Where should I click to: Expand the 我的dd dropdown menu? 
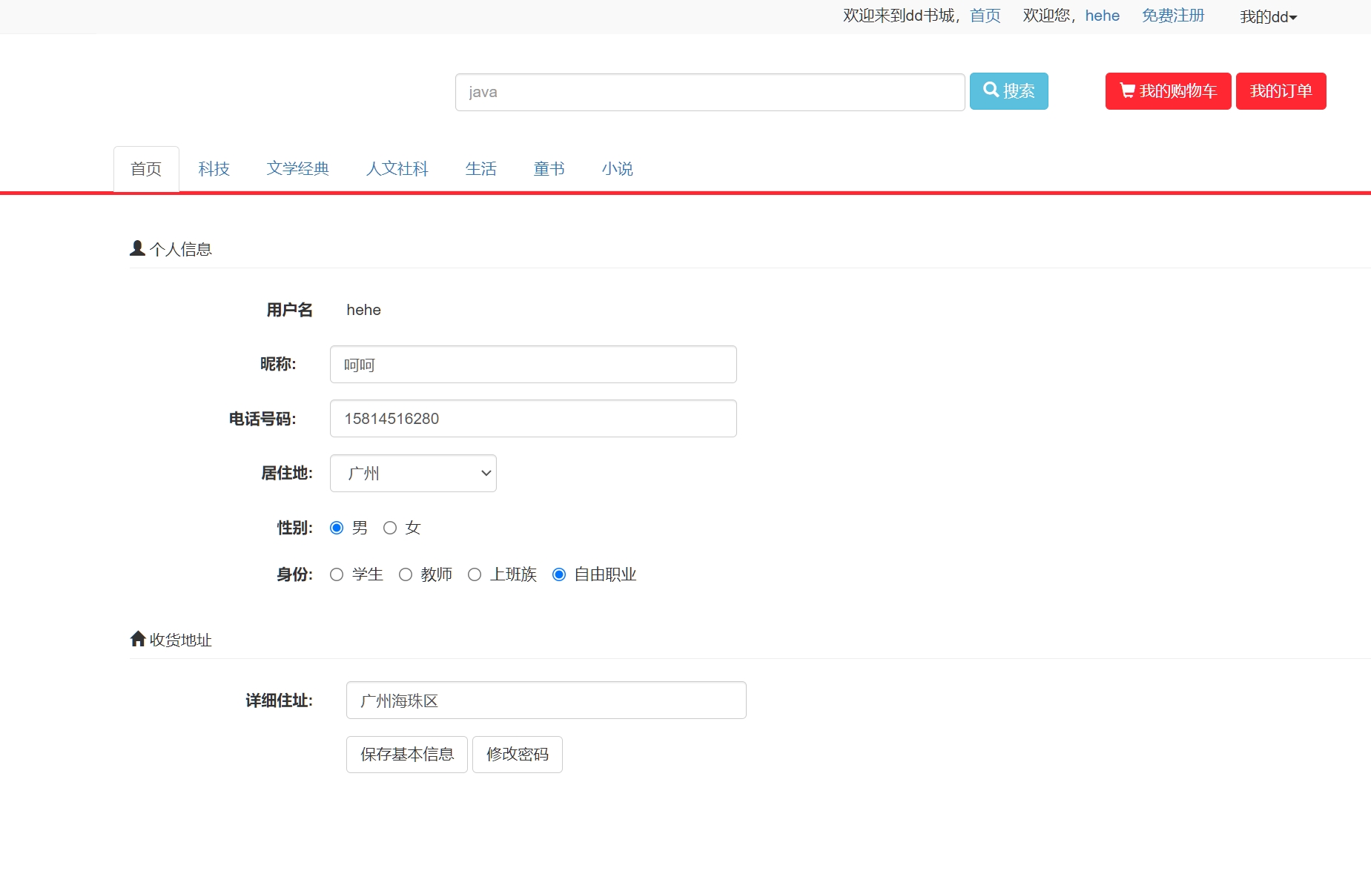1269,16
